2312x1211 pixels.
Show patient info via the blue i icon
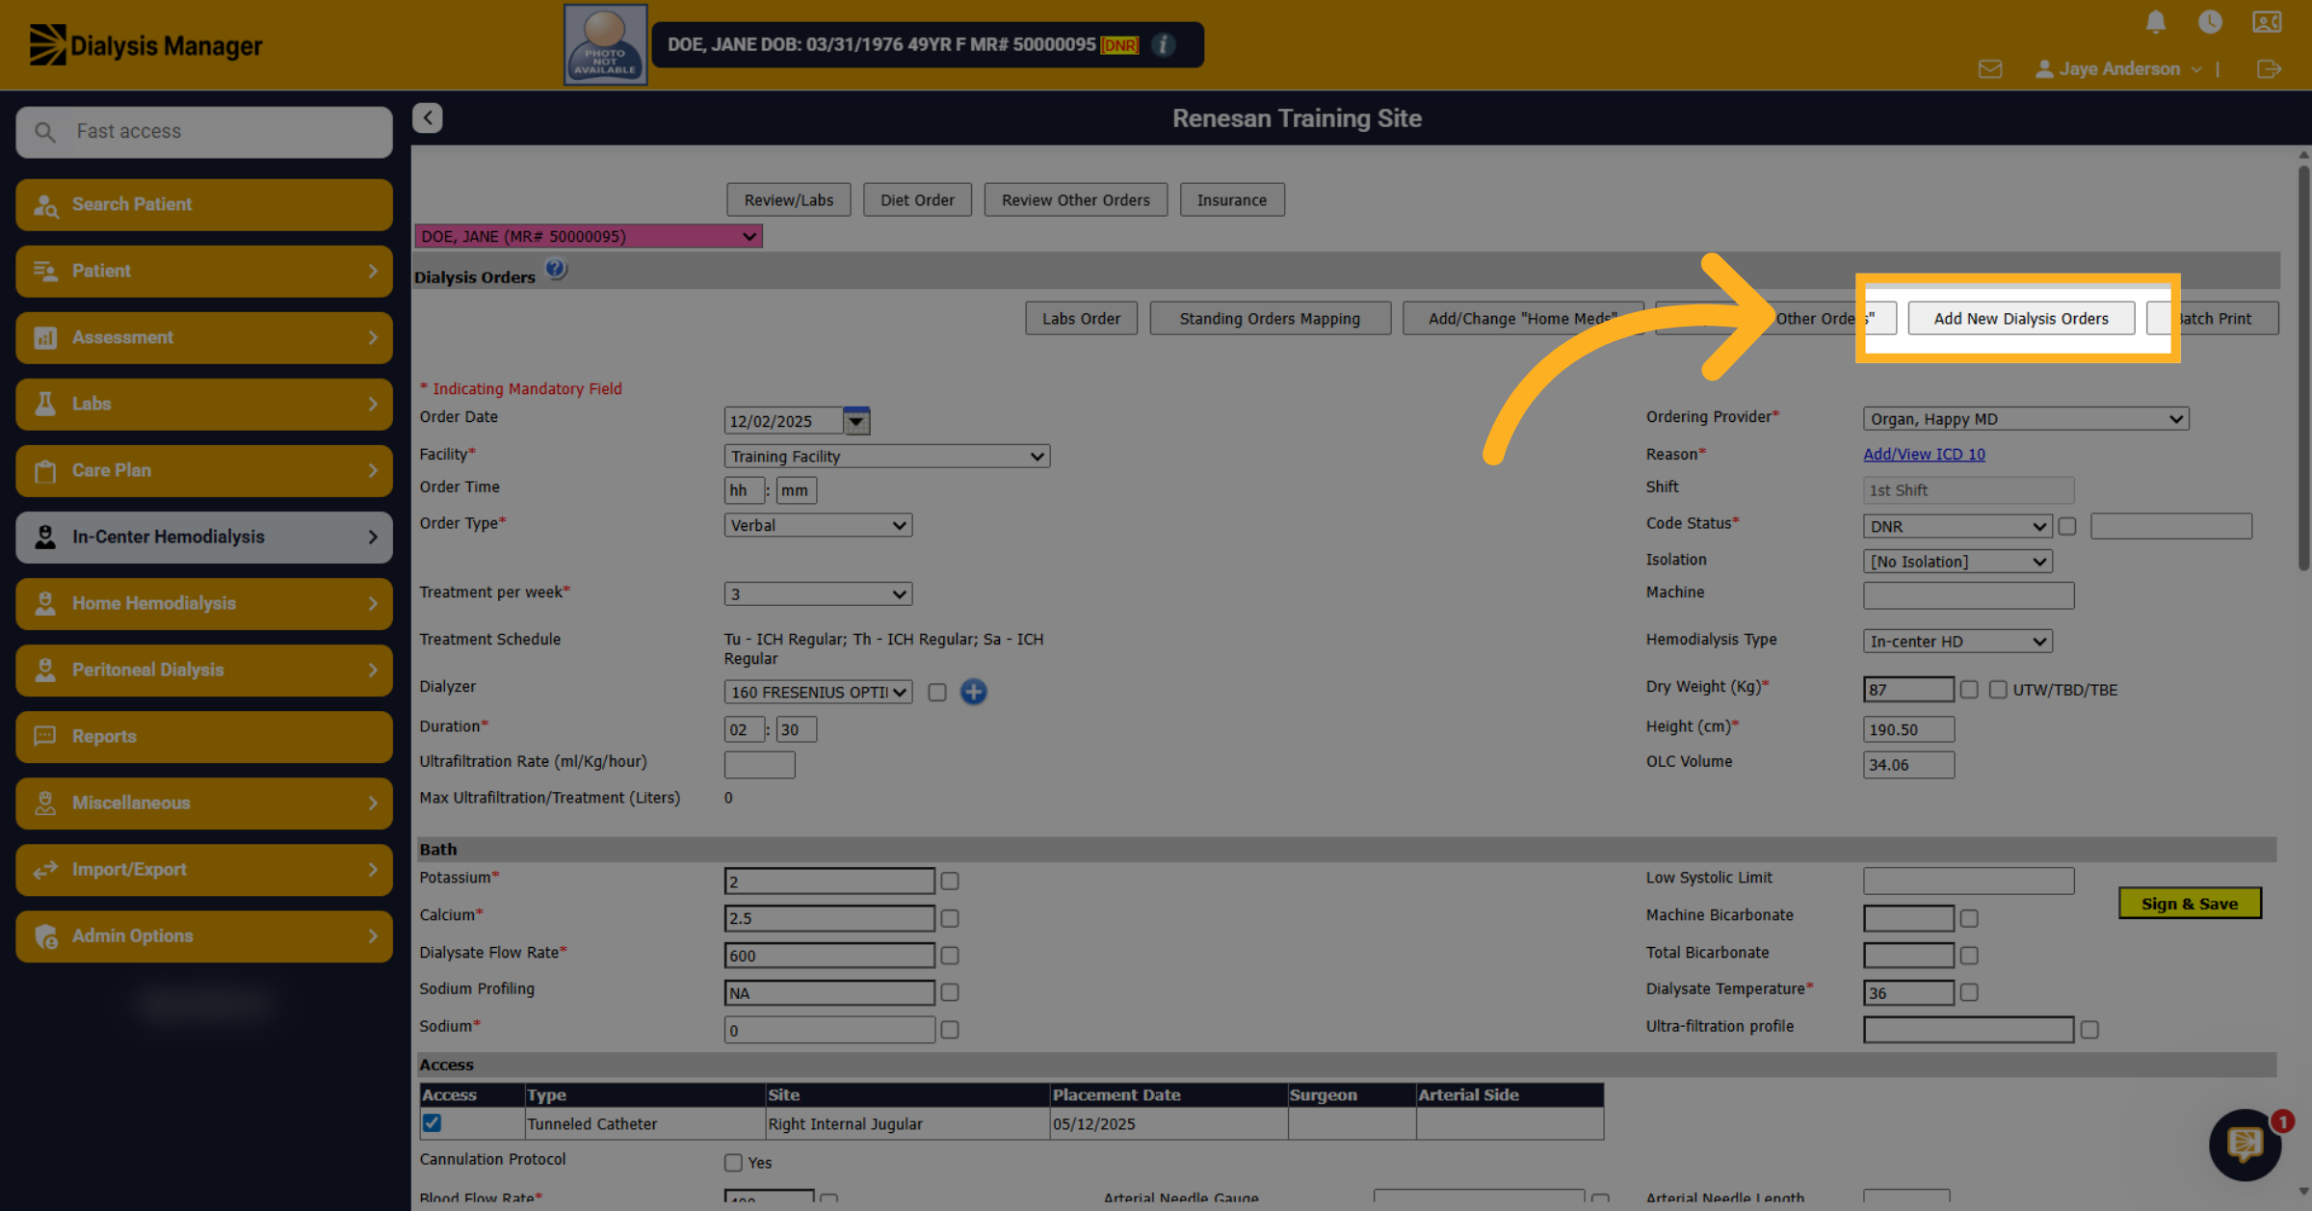coord(1164,44)
